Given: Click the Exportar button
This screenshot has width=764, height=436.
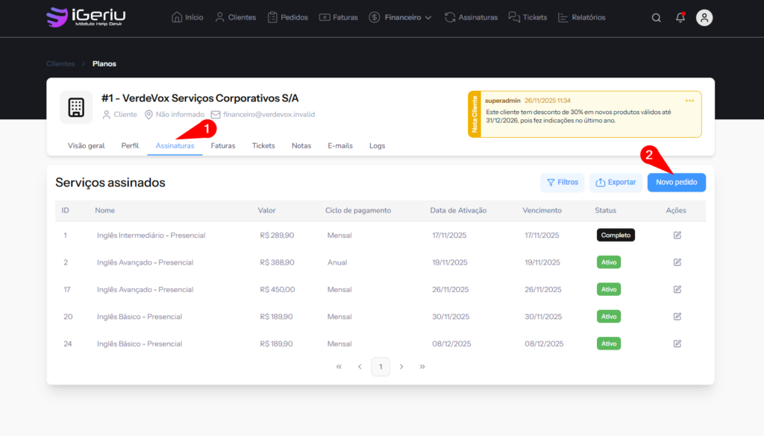Looking at the screenshot, I should [x=616, y=183].
